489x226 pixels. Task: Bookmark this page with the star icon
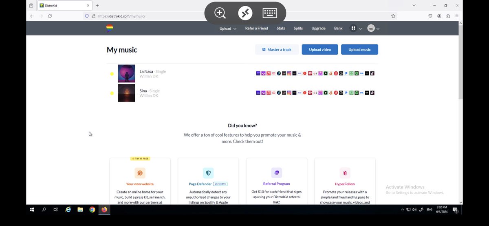[393, 16]
